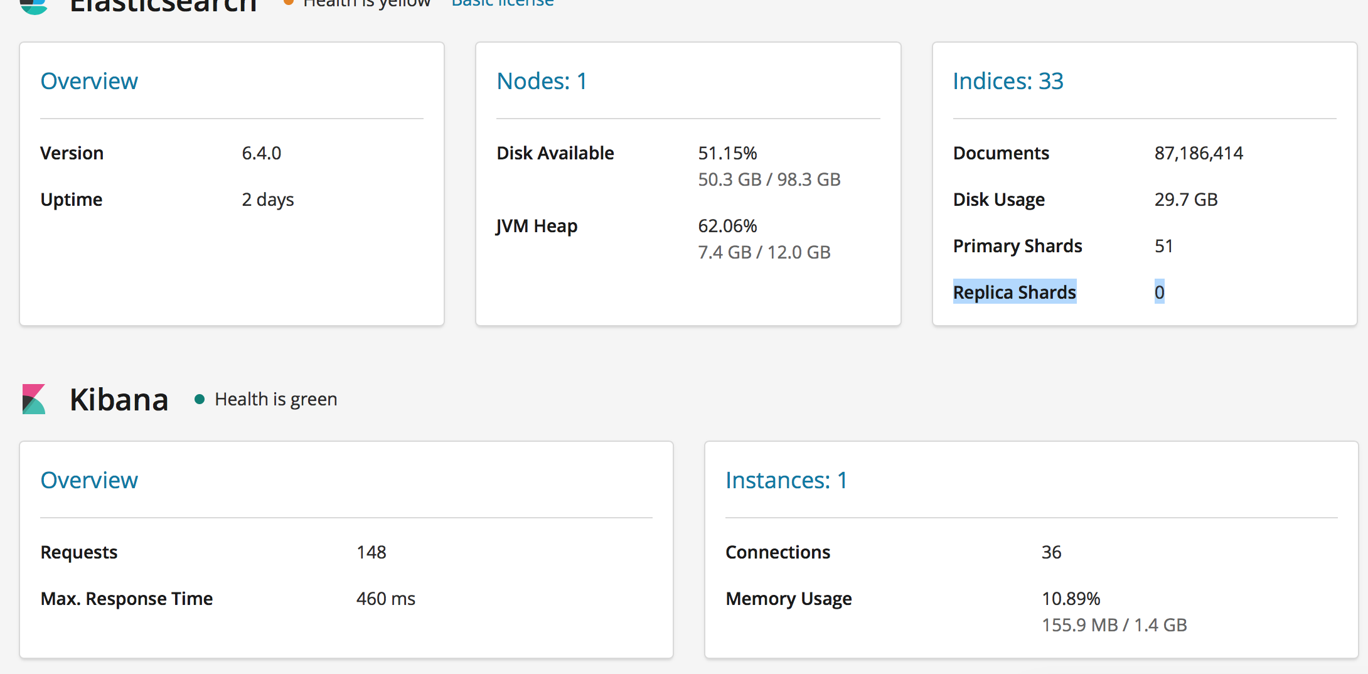Click the highlighted Replica Shards value 0
The height and width of the screenshot is (674, 1368).
[1159, 292]
